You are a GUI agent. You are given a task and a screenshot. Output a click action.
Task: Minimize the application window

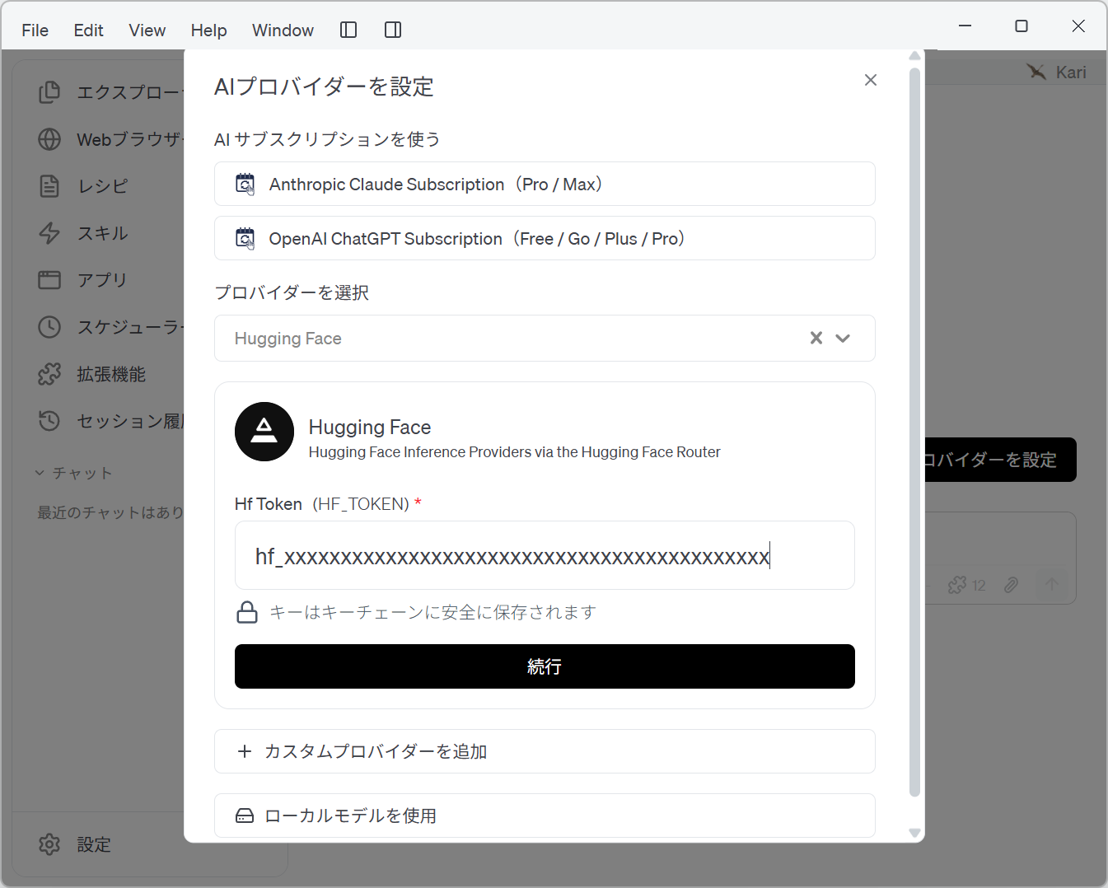click(x=965, y=26)
